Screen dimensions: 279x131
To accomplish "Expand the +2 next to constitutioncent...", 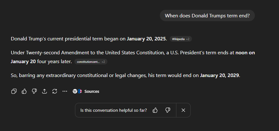I will tap(103, 62).
